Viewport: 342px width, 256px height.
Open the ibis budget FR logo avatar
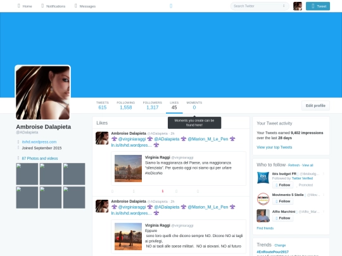[263, 178]
